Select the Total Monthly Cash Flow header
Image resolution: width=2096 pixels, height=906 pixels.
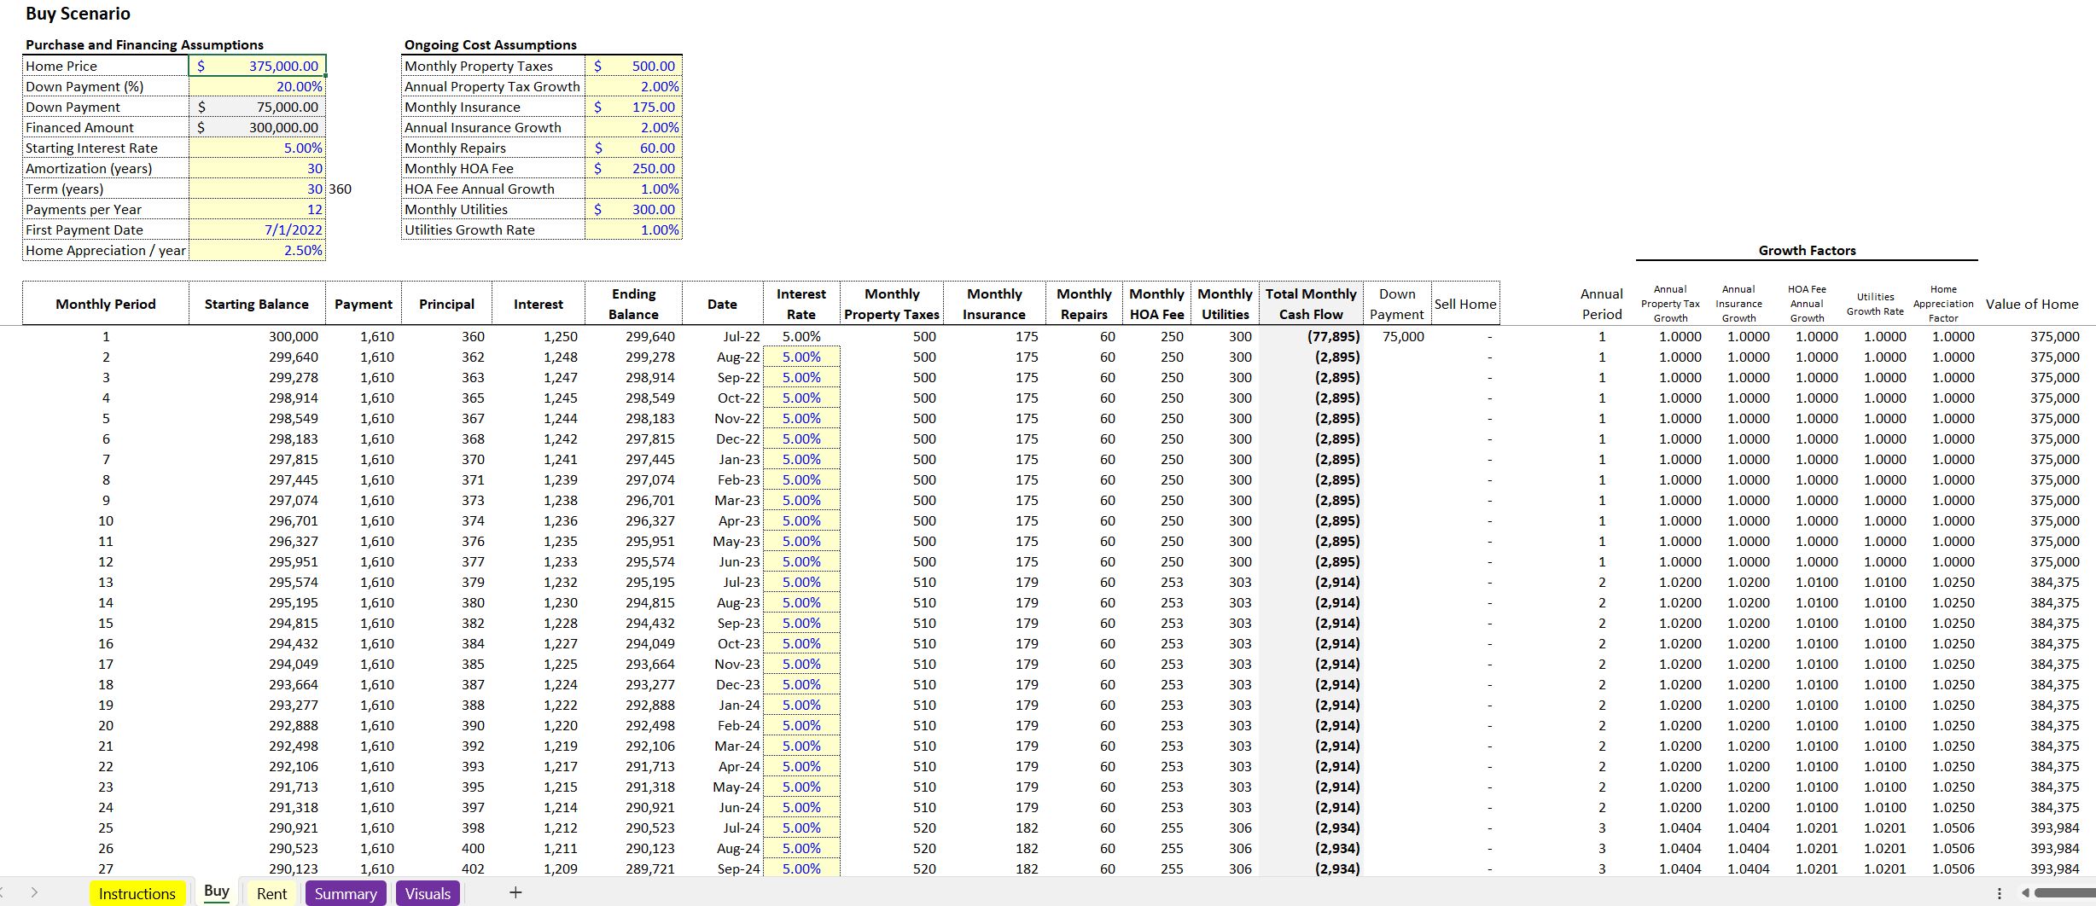(1311, 304)
